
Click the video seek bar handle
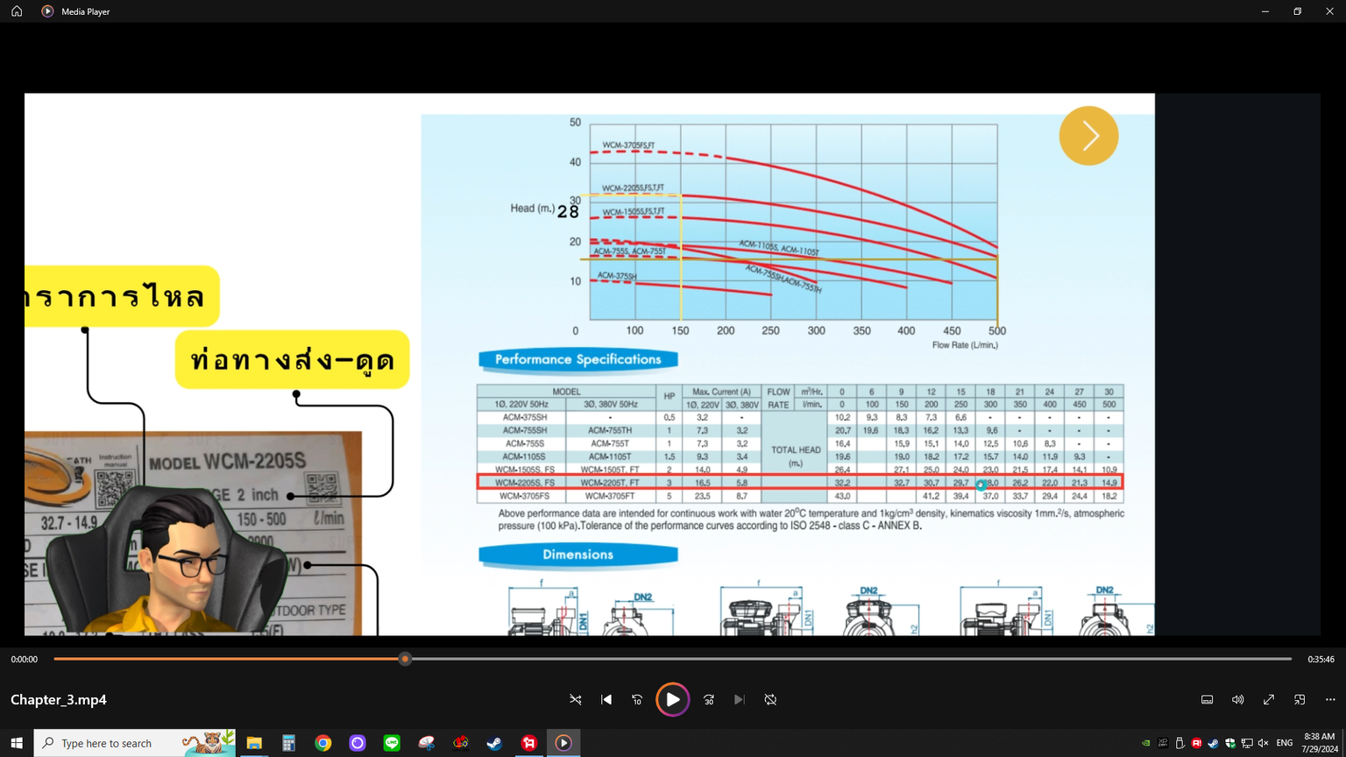(x=405, y=659)
